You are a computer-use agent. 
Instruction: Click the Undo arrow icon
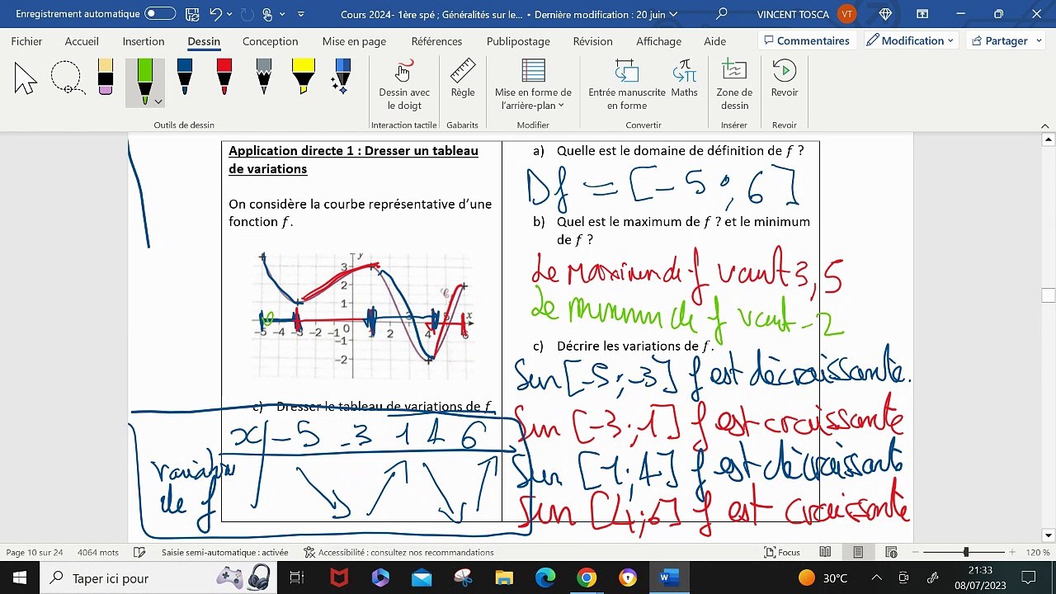pos(216,14)
